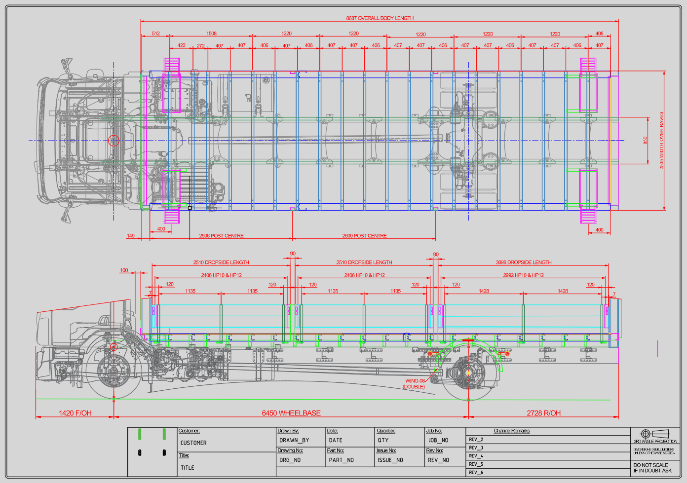Select the DRAWN_BY field value
Viewport: 687px width, 483px height.
click(x=294, y=441)
